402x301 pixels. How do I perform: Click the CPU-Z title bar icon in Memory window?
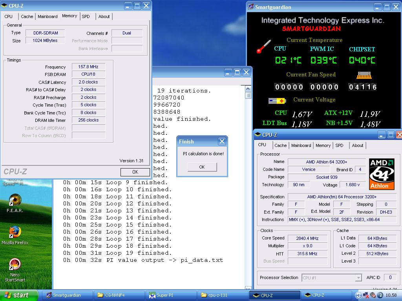point(4,5)
